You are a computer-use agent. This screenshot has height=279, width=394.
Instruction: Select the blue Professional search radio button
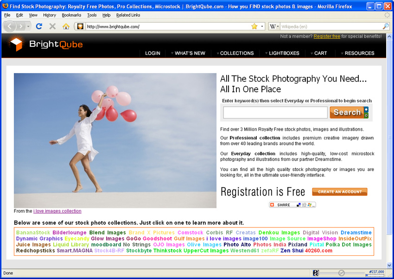pyautogui.click(x=366, y=109)
